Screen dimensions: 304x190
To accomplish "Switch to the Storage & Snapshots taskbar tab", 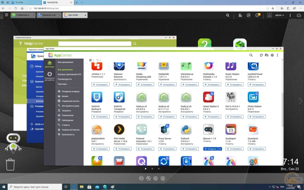I will click(x=49, y=15).
